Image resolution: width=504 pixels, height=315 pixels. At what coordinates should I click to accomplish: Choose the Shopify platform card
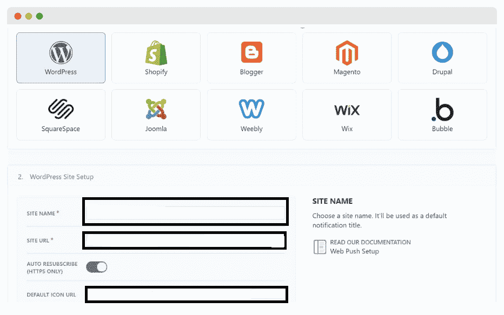(156, 58)
